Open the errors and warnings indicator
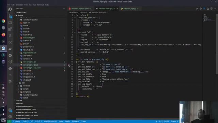The width and height of the screenshot is (218, 123). 36,122
